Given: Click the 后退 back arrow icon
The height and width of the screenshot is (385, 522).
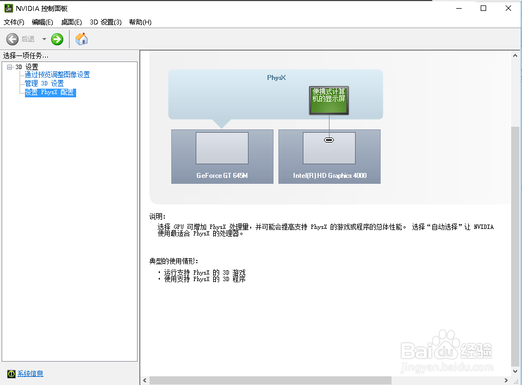Looking at the screenshot, I should pyautogui.click(x=12, y=39).
